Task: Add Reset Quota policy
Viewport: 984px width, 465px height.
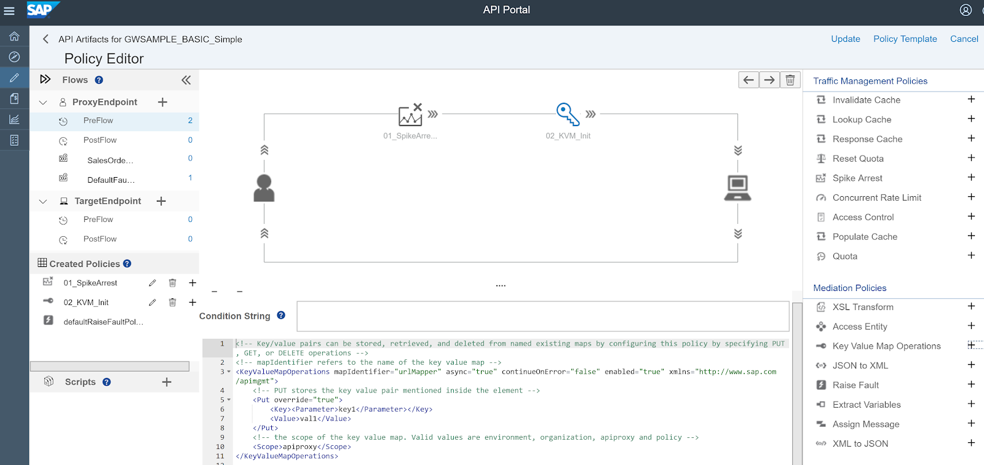Action: tap(971, 158)
